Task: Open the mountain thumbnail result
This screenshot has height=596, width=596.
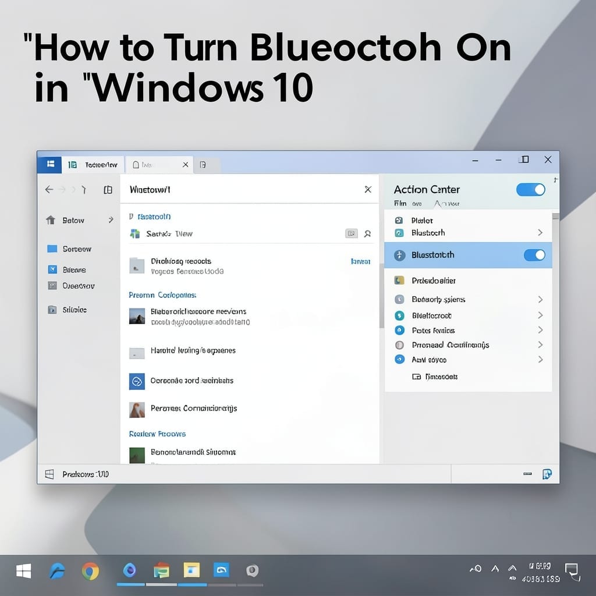Action: click(x=137, y=316)
